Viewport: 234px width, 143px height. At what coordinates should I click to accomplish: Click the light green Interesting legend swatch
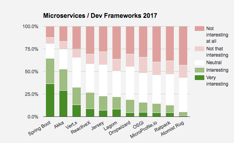click(200, 70)
